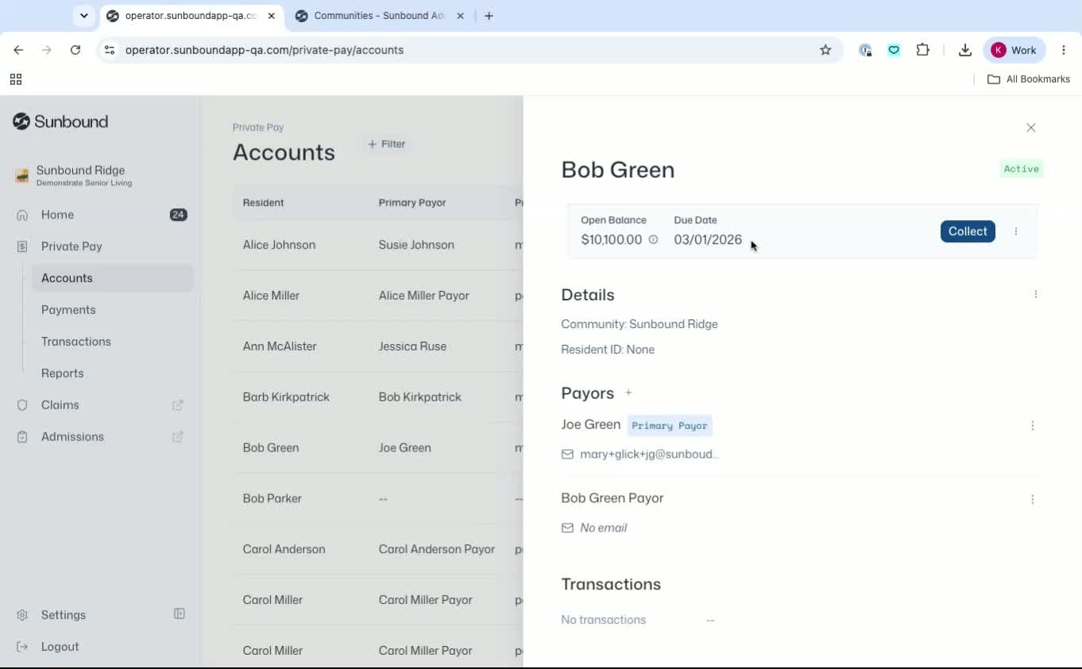Select Accounts in the sidebar
The height and width of the screenshot is (669, 1082).
(112, 278)
